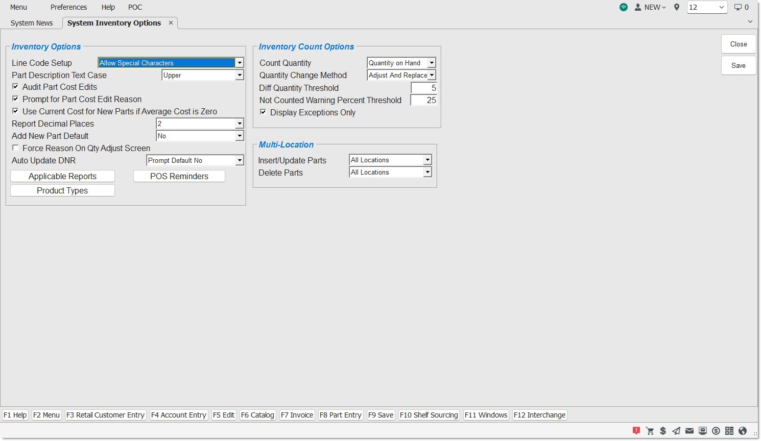Click the dollar sign icon
The image size is (761, 441).
tap(663, 431)
